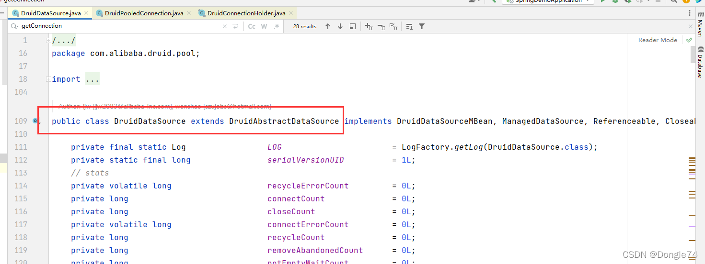The width and height of the screenshot is (705, 264).
Task: Click the 28 results label
Action: pos(305,26)
